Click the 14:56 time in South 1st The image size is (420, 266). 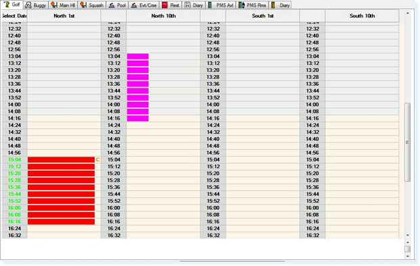point(213,153)
